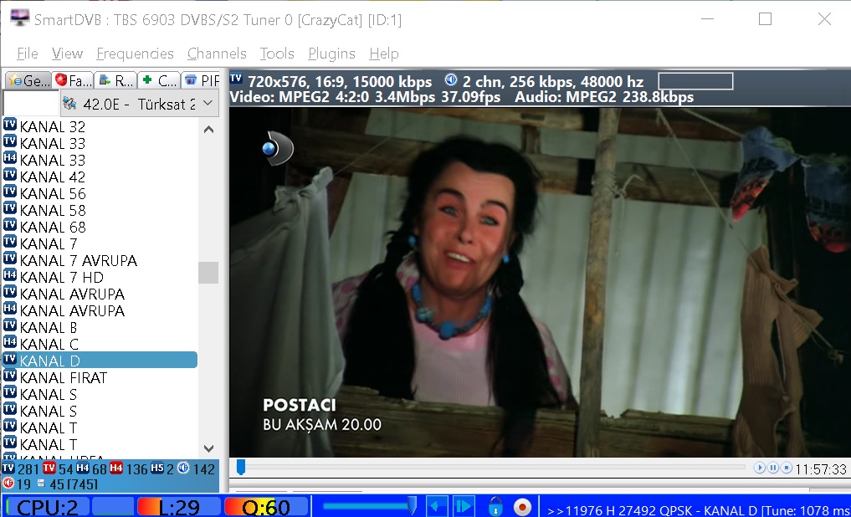Open the satellite dropdown 42.0E Türksat

[139, 104]
